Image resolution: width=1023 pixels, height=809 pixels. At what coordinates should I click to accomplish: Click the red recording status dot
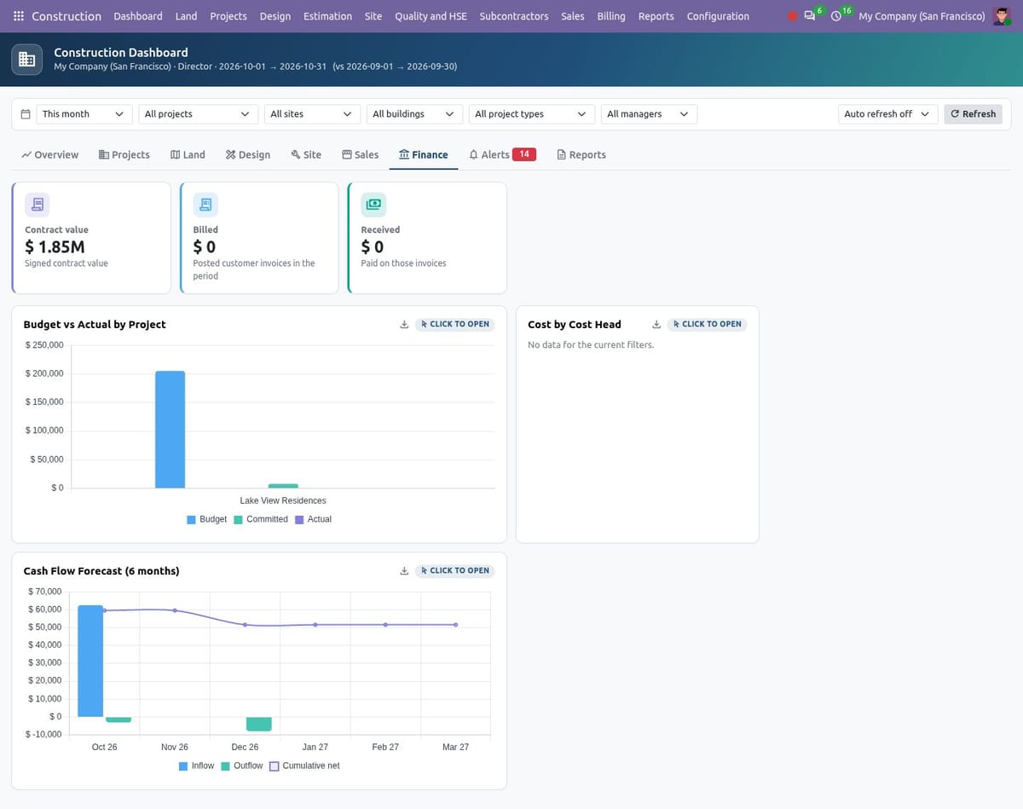click(x=793, y=16)
